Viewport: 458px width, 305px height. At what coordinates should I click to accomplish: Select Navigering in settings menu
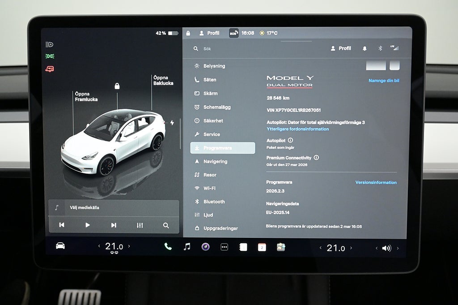(215, 161)
